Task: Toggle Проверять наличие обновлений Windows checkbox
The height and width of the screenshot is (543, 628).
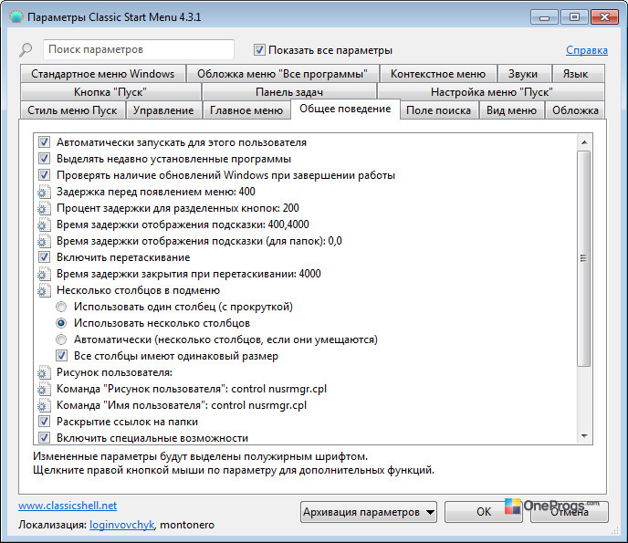Action: click(44, 175)
